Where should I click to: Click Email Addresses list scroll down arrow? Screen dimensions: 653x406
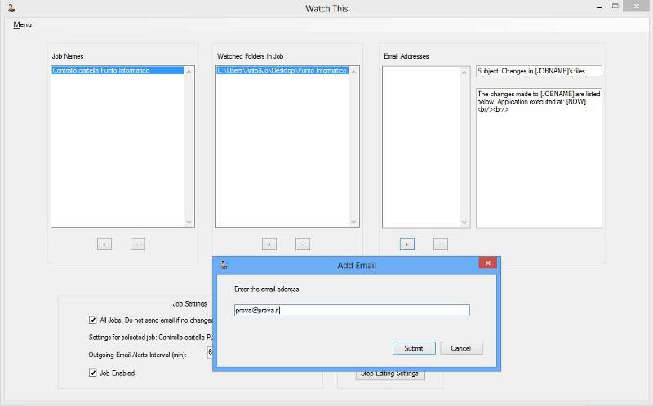point(464,223)
